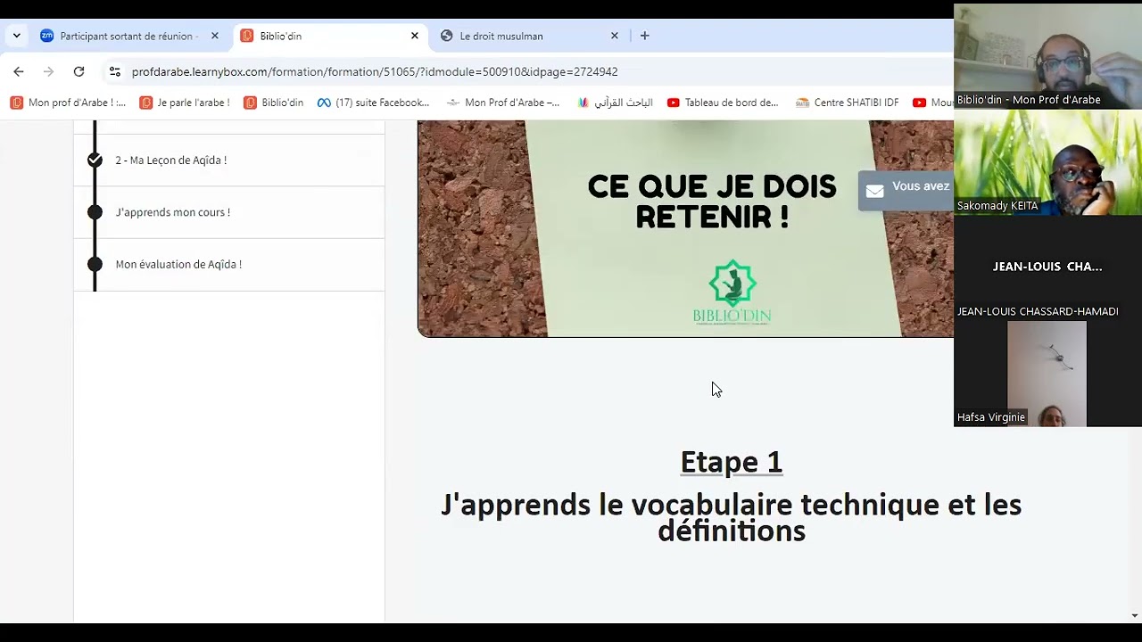Click the Etape 1 heading
Viewport: 1142px width, 642px height.
[x=732, y=462]
